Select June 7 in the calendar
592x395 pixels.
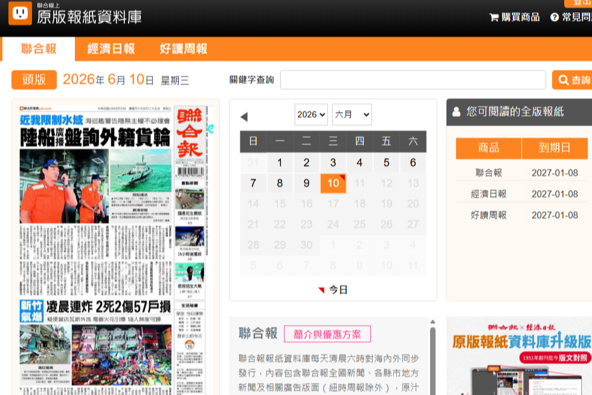[x=253, y=183]
